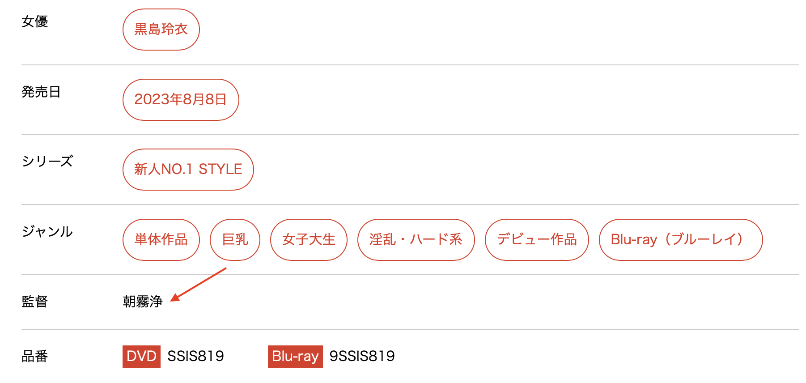806x383 pixels.
Task: Click the 女優 row label
Action: [x=35, y=21]
